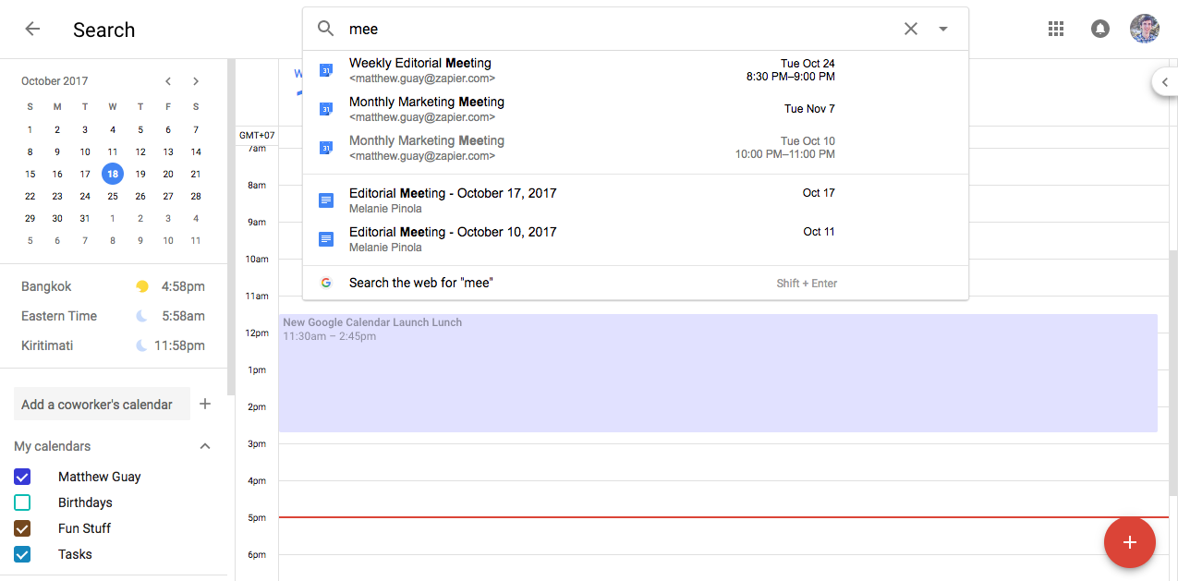Click document icon for Editorial Meeting October 10
The width and height of the screenshot is (1178, 581).
point(325,239)
